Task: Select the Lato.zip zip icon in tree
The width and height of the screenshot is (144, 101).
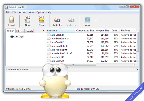Action: point(12,36)
